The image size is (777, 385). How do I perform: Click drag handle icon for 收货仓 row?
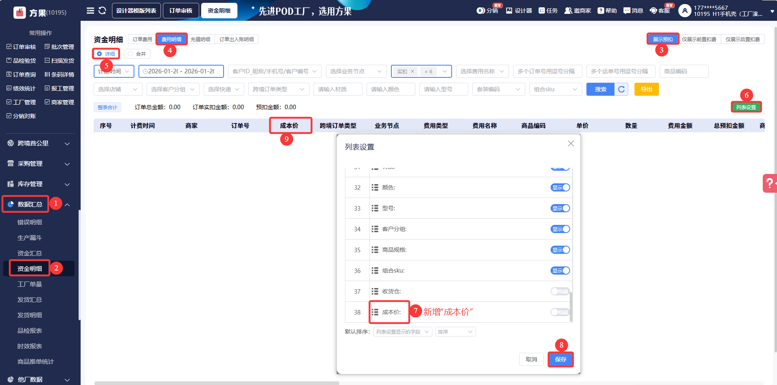point(375,291)
